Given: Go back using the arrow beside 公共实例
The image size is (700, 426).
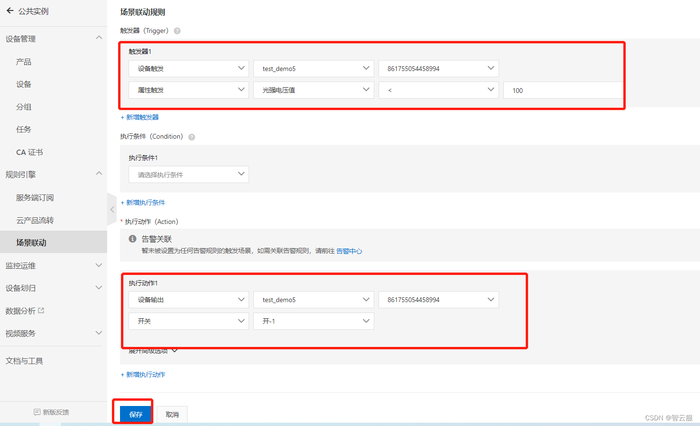Looking at the screenshot, I should click(x=10, y=10).
